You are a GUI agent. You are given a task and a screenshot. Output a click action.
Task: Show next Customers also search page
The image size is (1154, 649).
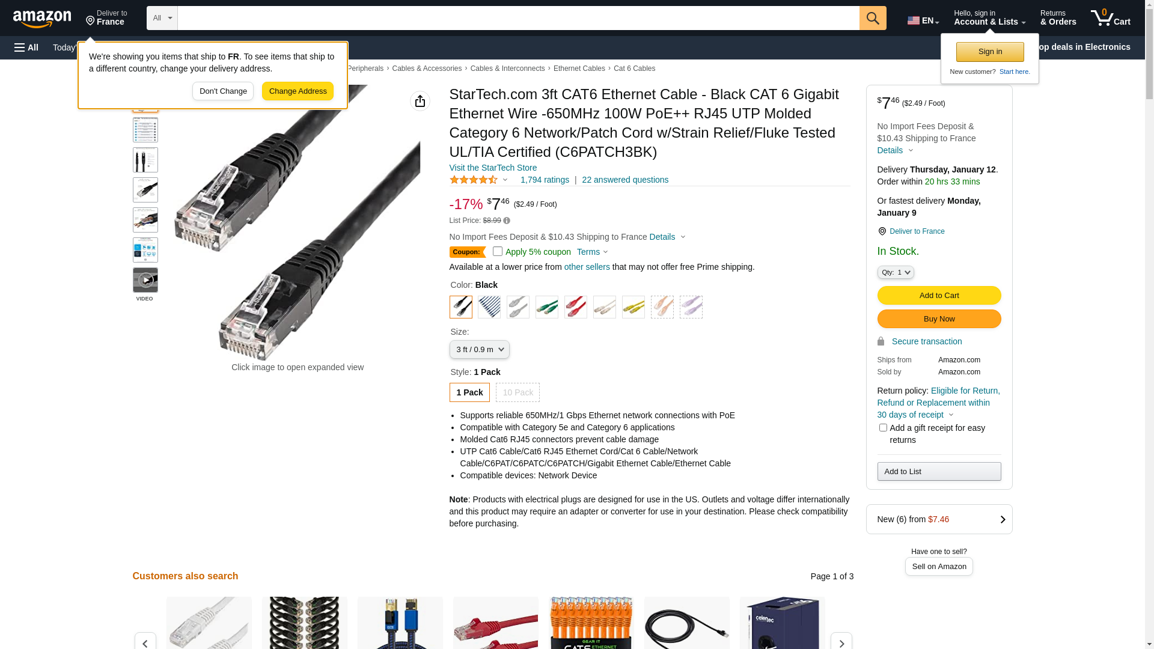click(841, 642)
